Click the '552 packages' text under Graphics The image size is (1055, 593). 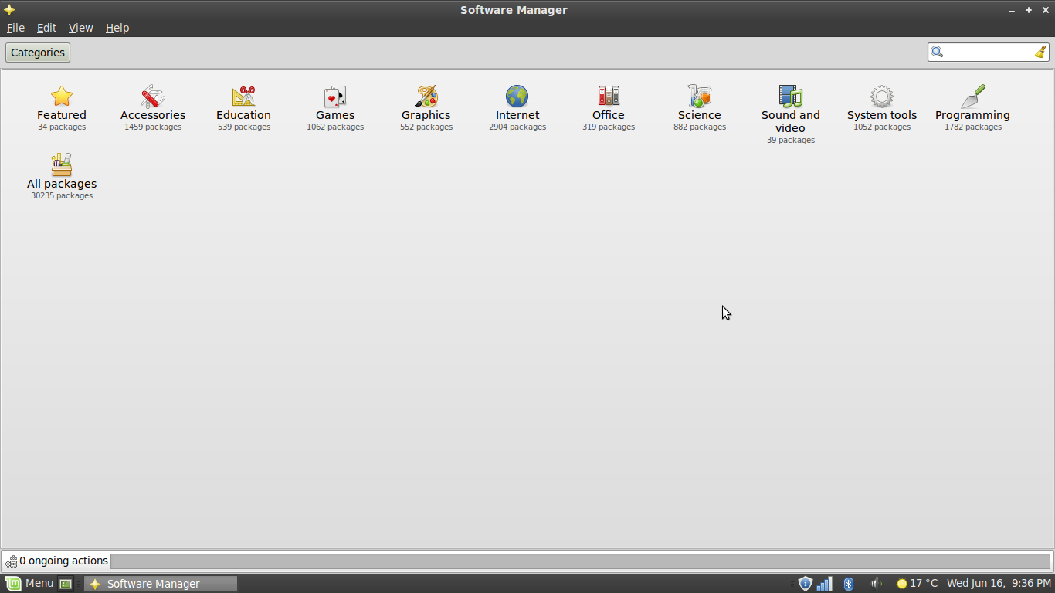pyautogui.click(x=426, y=127)
